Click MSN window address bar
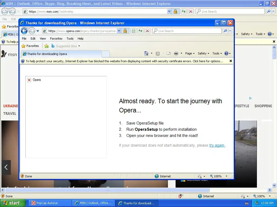The width and height of the screenshot is (277, 207). click(x=95, y=12)
